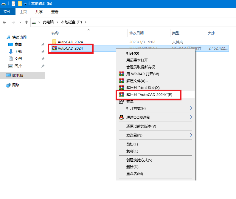This screenshot has width=236, height=199.
Task: Choose 打开(O) in the context menu
Action: click(156, 53)
